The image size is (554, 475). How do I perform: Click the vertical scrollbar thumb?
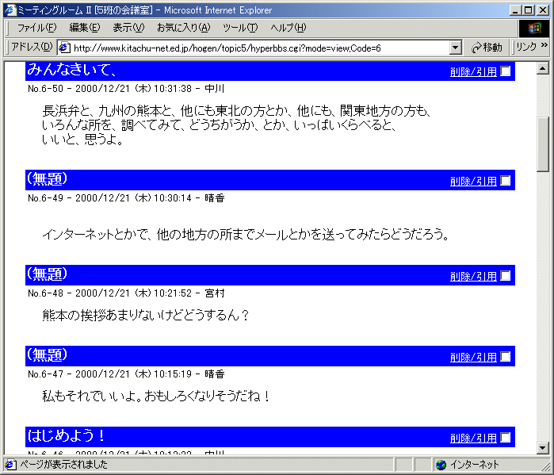[543, 144]
